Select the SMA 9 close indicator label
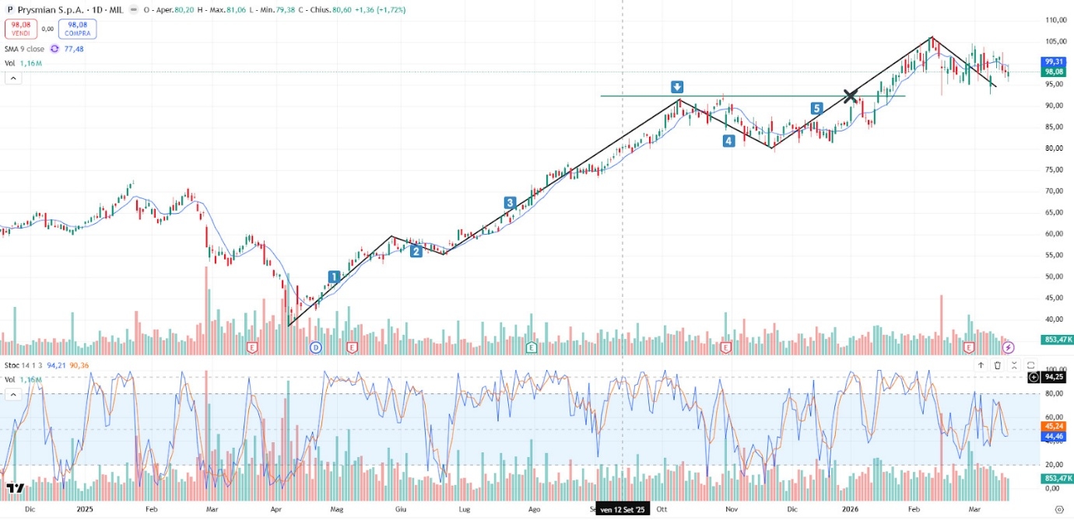The width and height of the screenshot is (1074, 520). pos(25,49)
